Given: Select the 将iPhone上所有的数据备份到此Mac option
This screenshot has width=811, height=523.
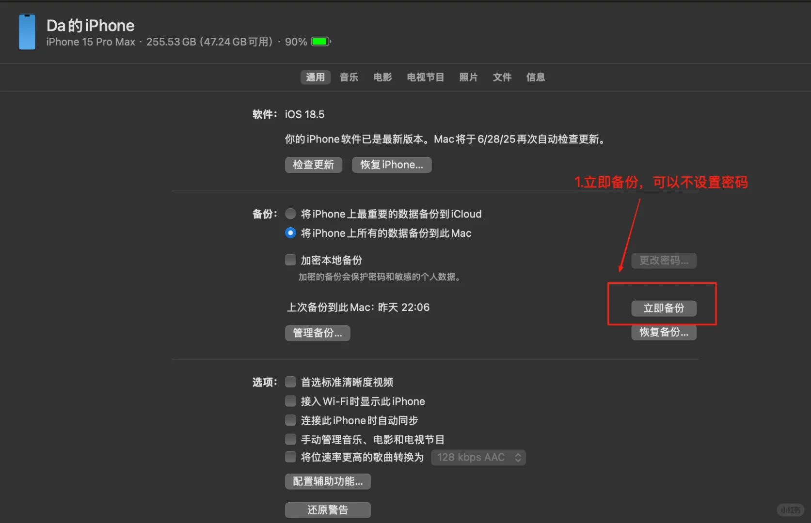Looking at the screenshot, I should pyautogui.click(x=290, y=233).
